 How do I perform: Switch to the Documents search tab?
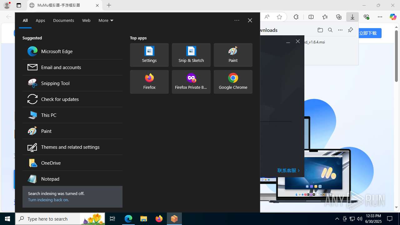63,20
